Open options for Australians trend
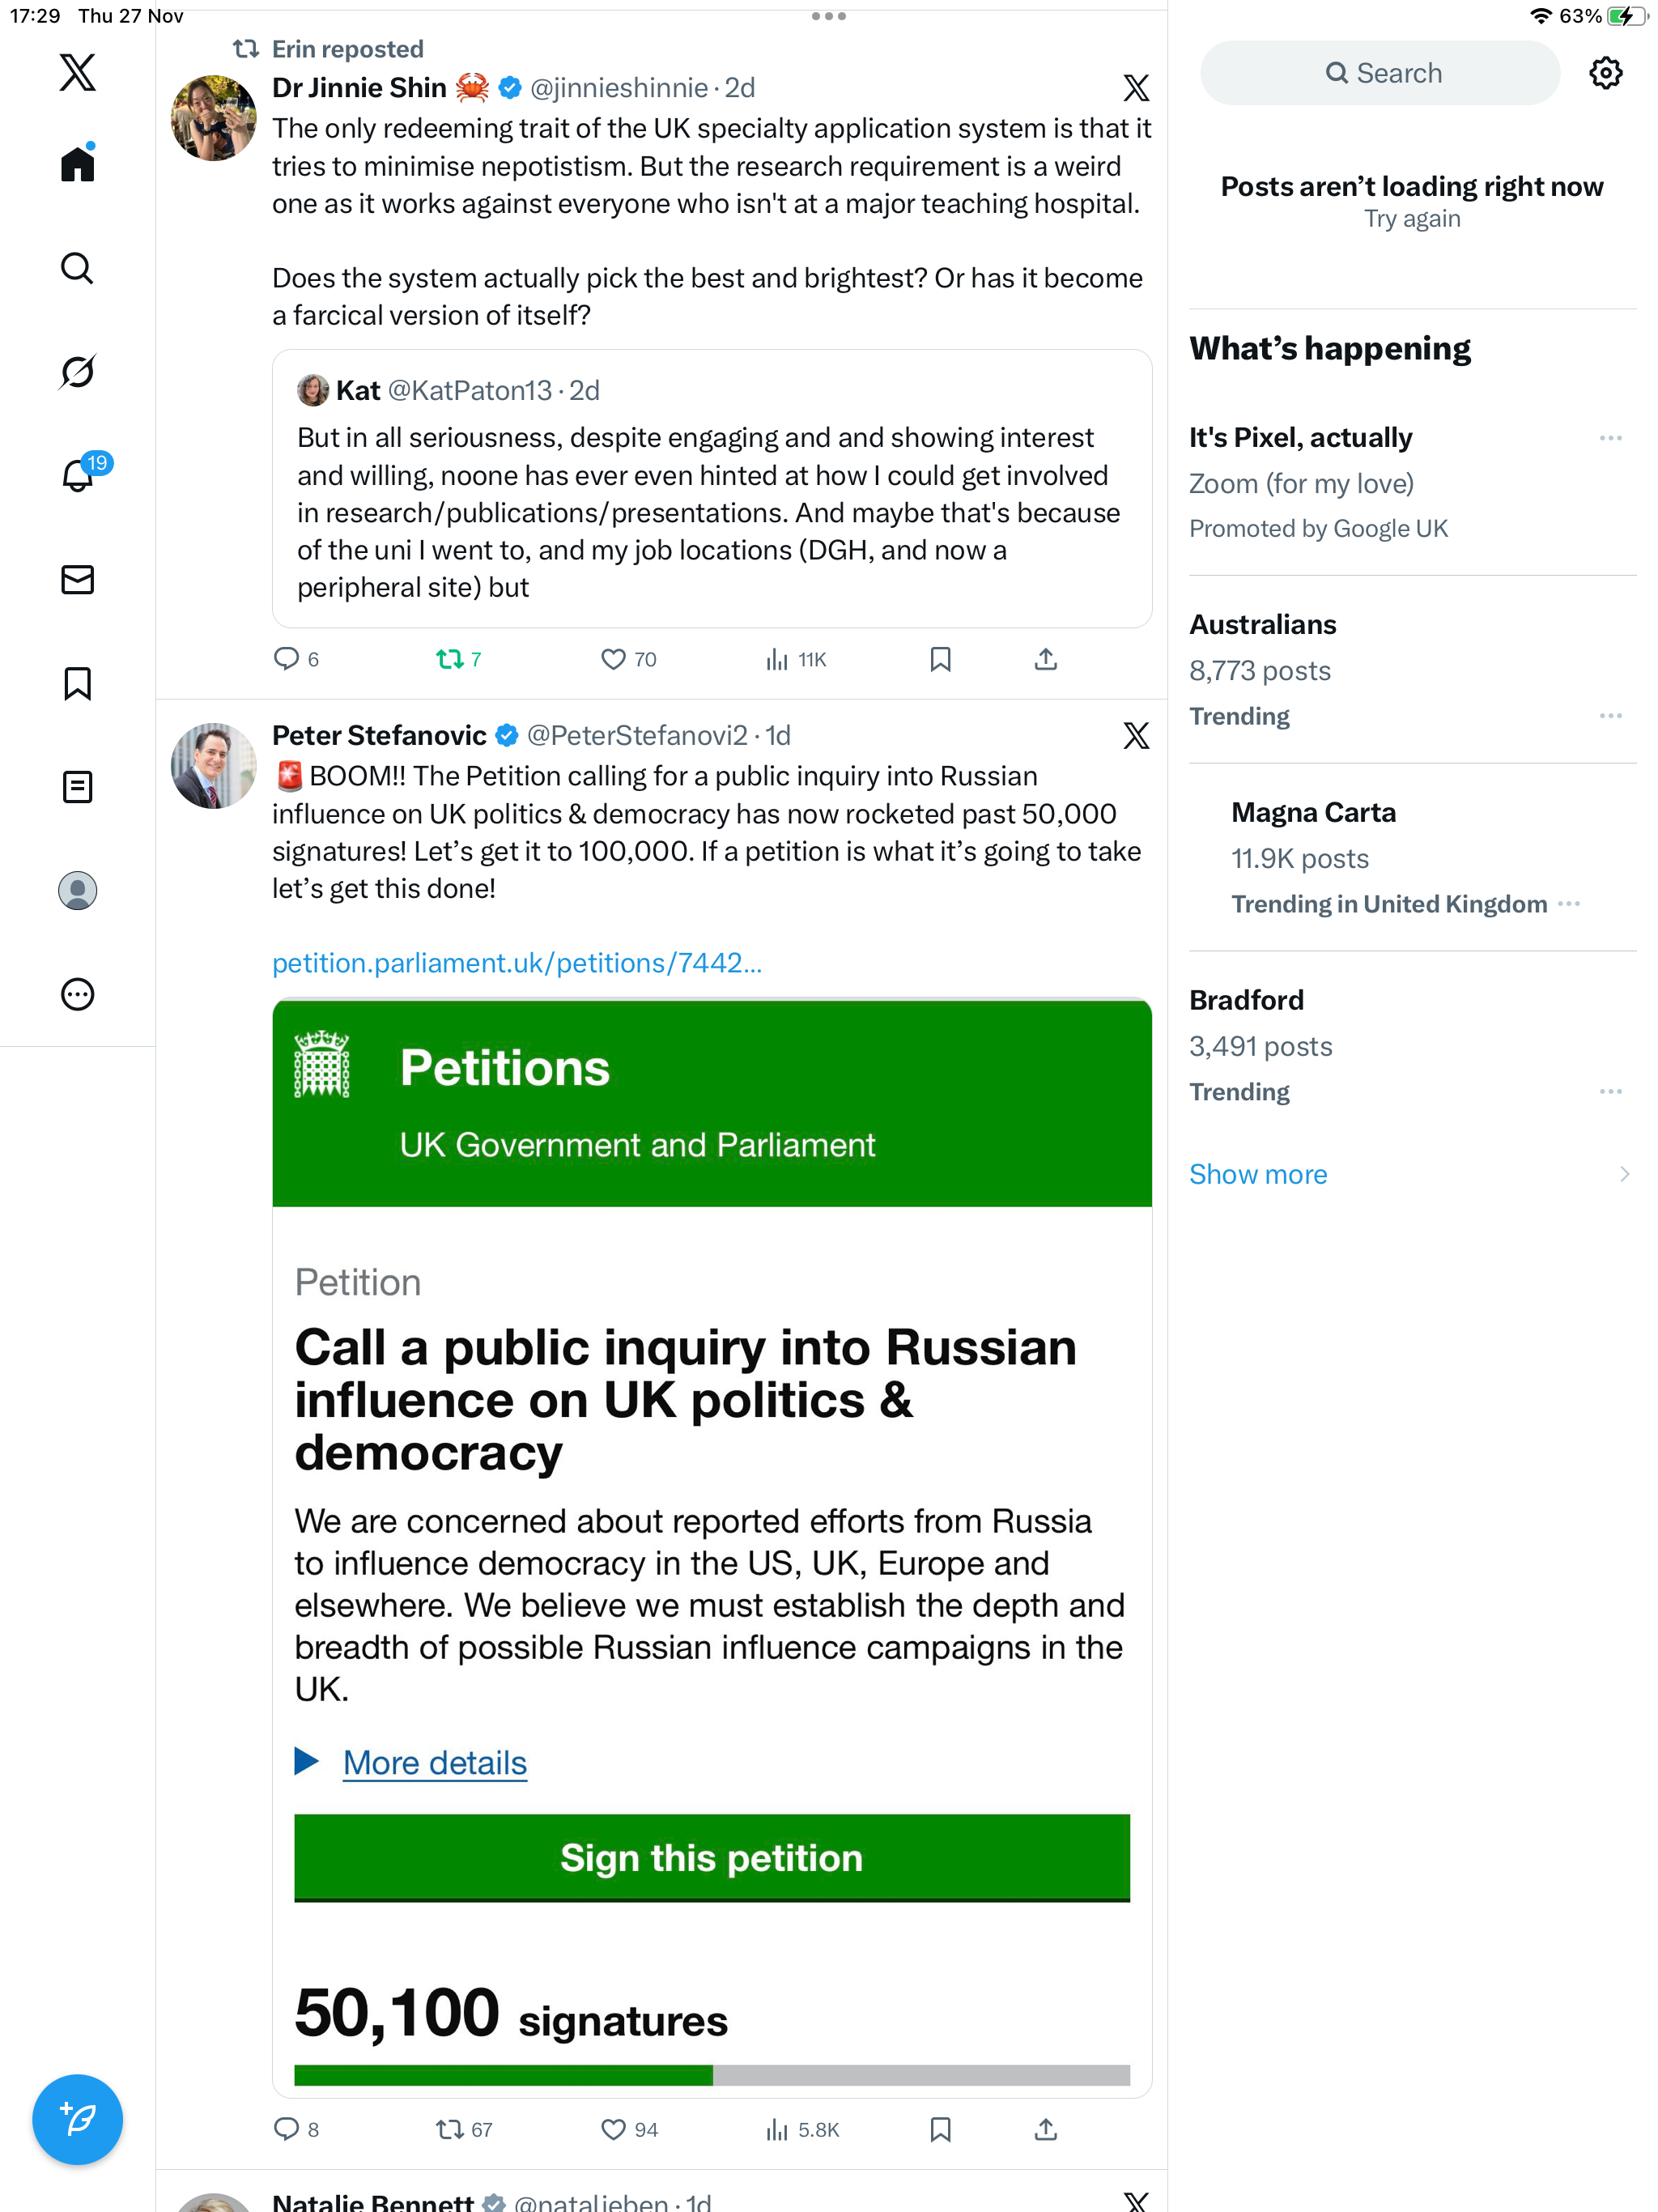 click(1610, 716)
